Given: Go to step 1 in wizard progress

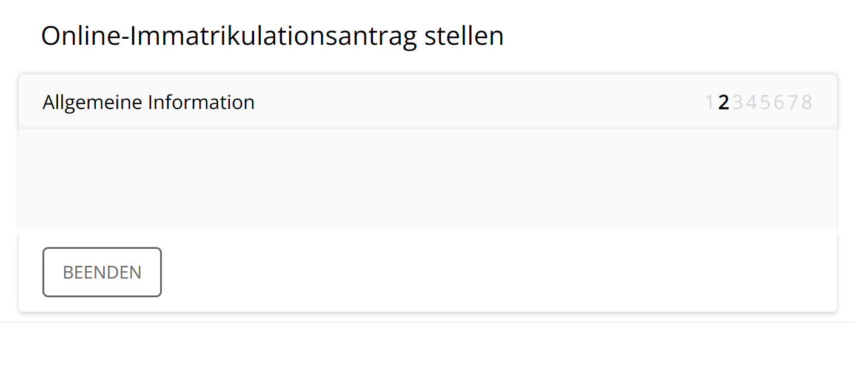Looking at the screenshot, I should tap(709, 102).
